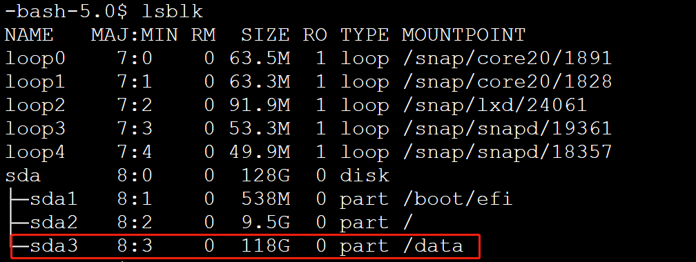696x262 pixels.
Task: Click the SIZE column header
Action: (x=265, y=35)
